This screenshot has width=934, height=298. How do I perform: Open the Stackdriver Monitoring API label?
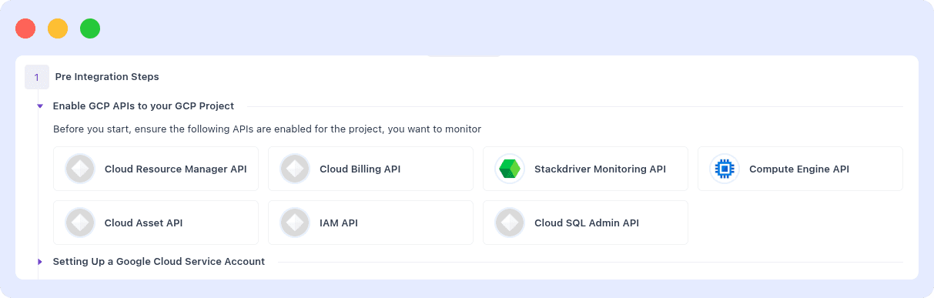[600, 169]
